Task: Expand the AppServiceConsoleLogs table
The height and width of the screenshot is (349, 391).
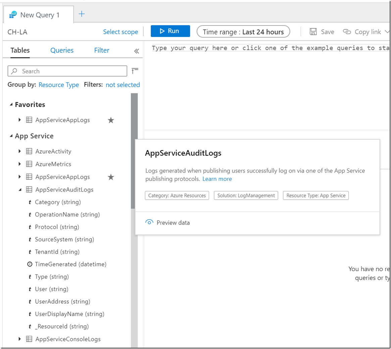Action: pos(19,339)
